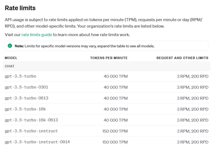This screenshot has height=147, width=214.
Task: Click the green info icon beside Note
Action: tap(10, 46)
